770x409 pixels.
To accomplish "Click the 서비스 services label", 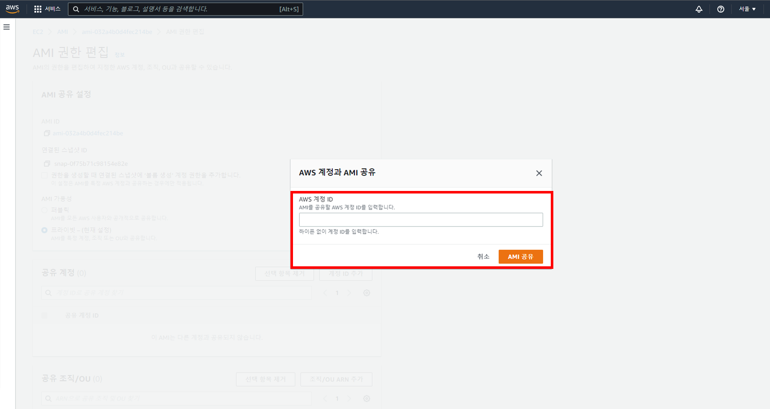I will tap(53, 9).
